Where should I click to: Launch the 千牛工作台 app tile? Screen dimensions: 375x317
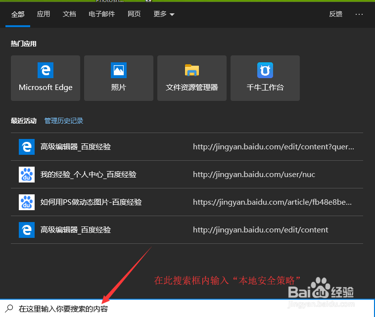(265, 78)
